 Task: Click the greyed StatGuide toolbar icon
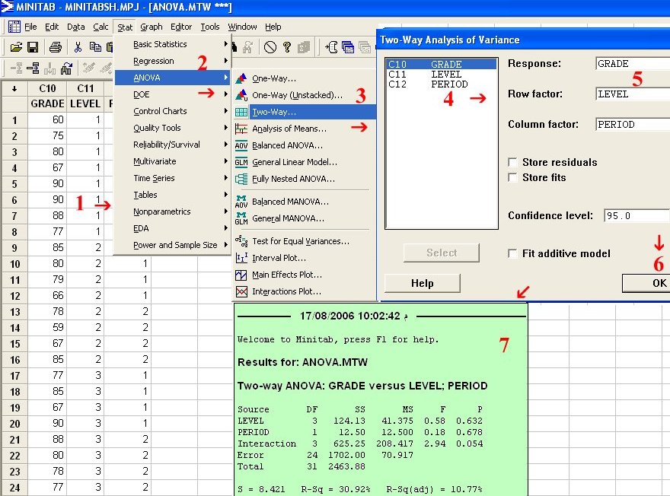click(x=303, y=47)
